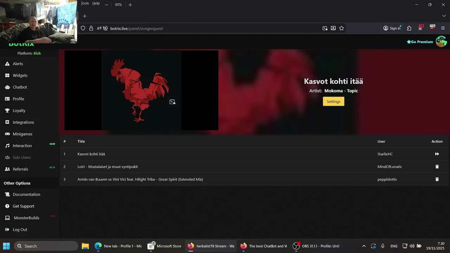This screenshot has height=253, width=450.
Task: Open File Explorer from the taskbar
Action: [x=85, y=246]
